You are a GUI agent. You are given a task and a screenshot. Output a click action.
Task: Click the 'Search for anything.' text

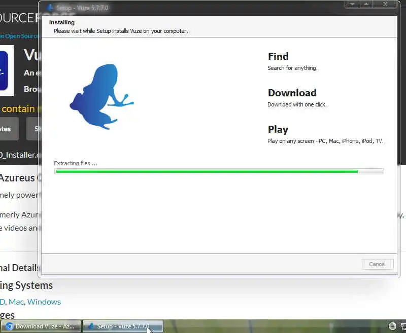tap(292, 68)
